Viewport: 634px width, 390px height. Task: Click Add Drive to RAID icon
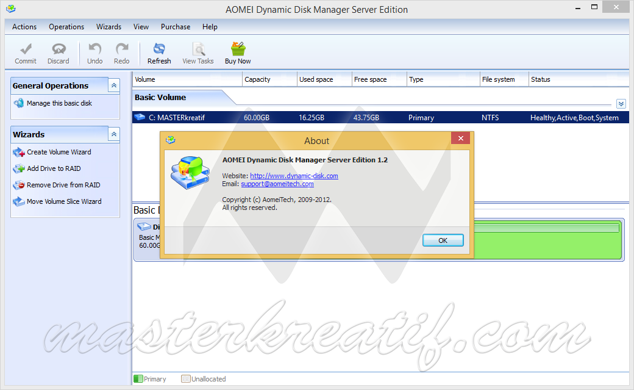tap(19, 168)
